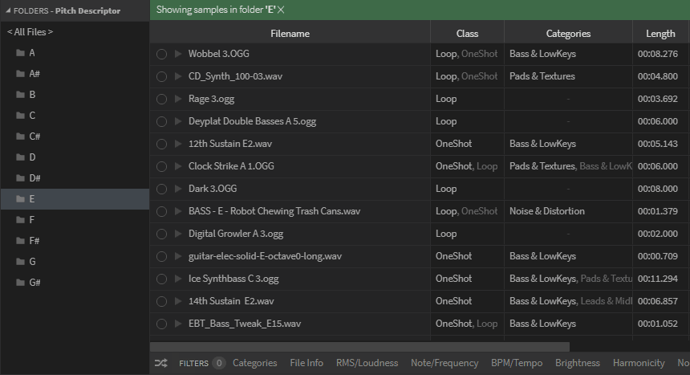The image size is (690, 375).
Task: Play the Rage 3.ogg sample preview
Action: pos(178,99)
